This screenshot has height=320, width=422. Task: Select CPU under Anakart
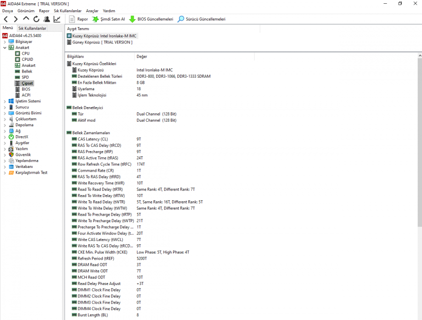pyautogui.click(x=26, y=53)
